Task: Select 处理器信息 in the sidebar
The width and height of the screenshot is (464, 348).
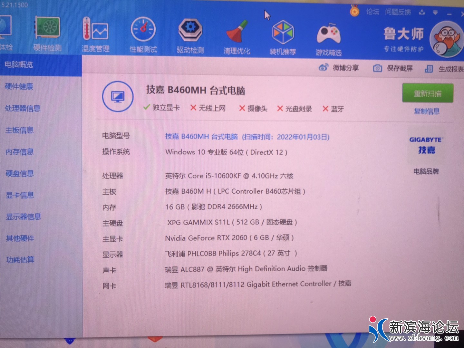Action: (23, 108)
